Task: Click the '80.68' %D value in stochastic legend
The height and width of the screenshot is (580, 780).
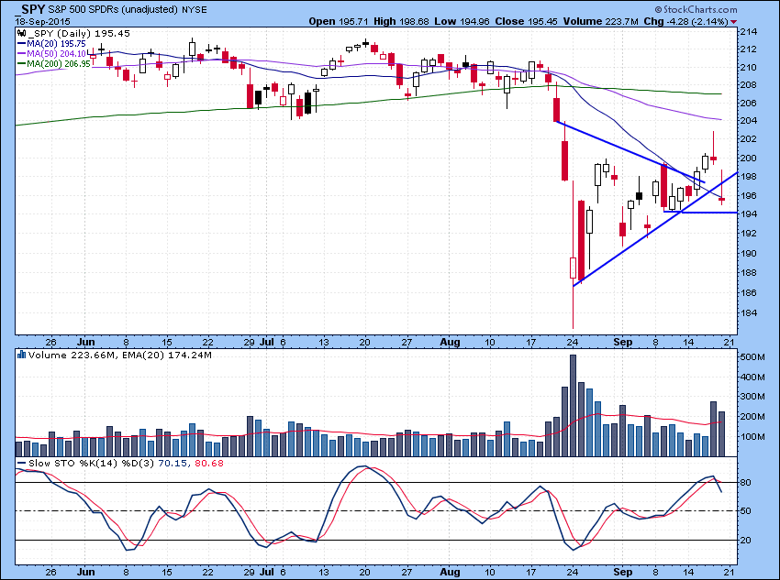Action: tap(209, 464)
